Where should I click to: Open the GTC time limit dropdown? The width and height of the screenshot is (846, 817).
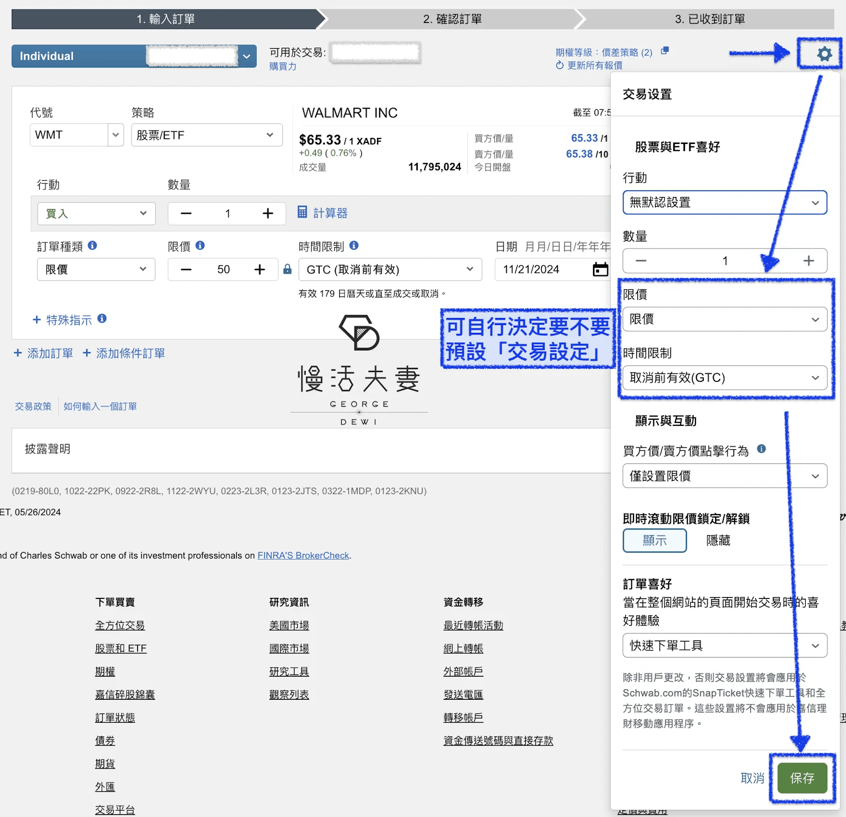click(390, 269)
